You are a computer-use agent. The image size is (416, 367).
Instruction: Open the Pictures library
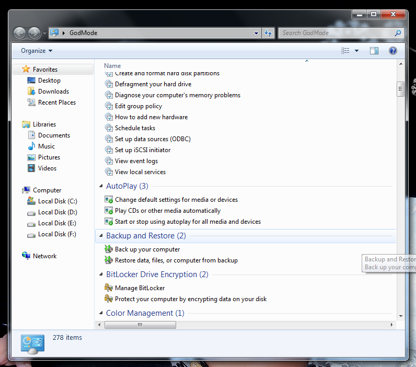pyautogui.click(x=49, y=157)
